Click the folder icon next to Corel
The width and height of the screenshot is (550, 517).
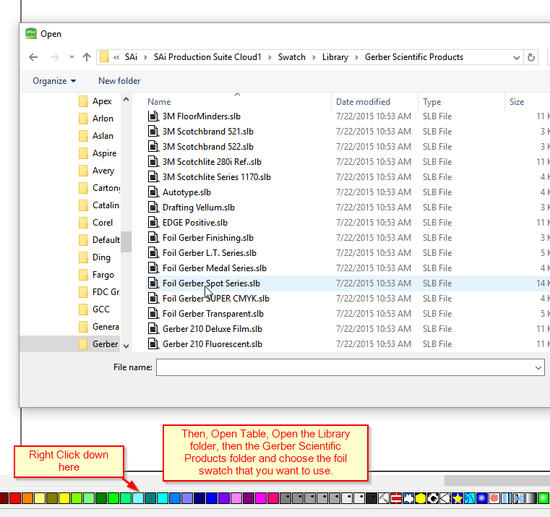click(84, 223)
